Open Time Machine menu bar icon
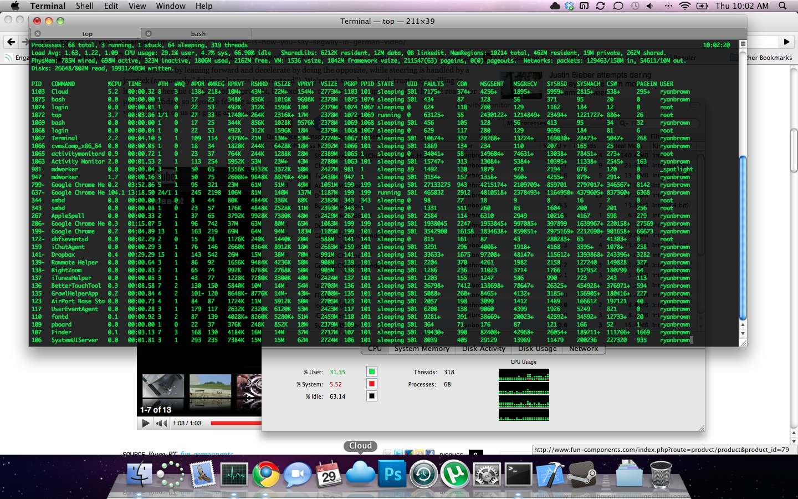This screenshot has width=798, height=499. point(635,6)
